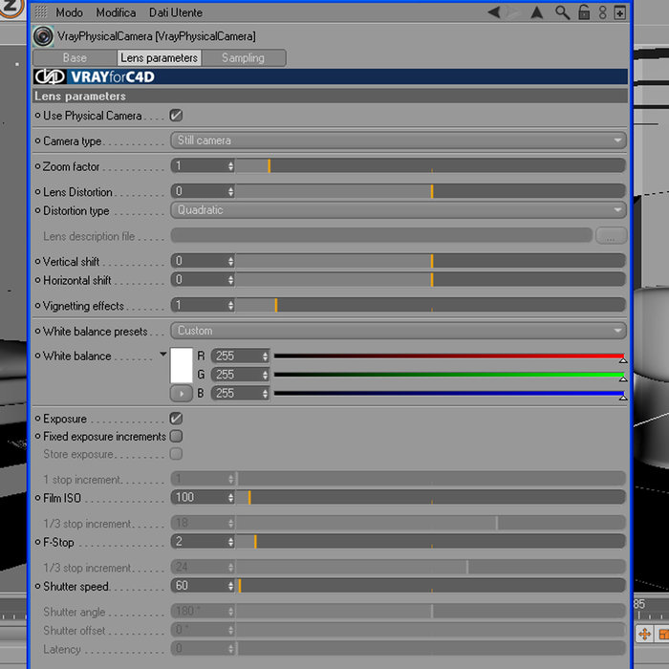669x669 pixels.
Task: Open the Modifica menu
Action: click(x=116, y=12)
